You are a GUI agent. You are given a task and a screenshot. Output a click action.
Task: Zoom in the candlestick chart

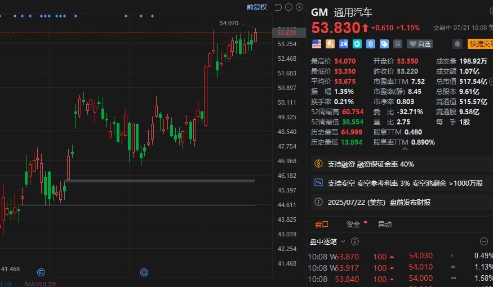[300, 7]
